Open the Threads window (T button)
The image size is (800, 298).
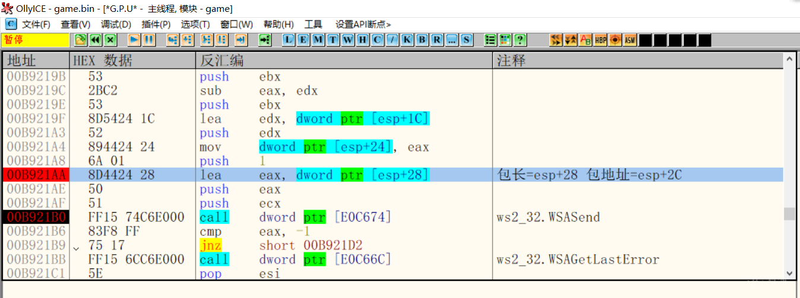point(333,40)
